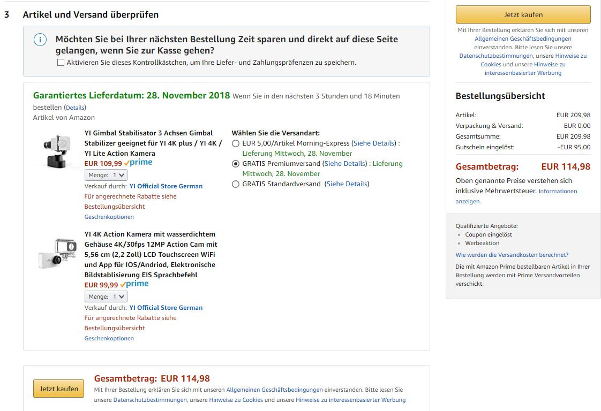This screenshot has width=601, height=411.
Task: Click the Prime logo next to EUR 109,99
Action: pyautogui.click(x=138, y=162)
